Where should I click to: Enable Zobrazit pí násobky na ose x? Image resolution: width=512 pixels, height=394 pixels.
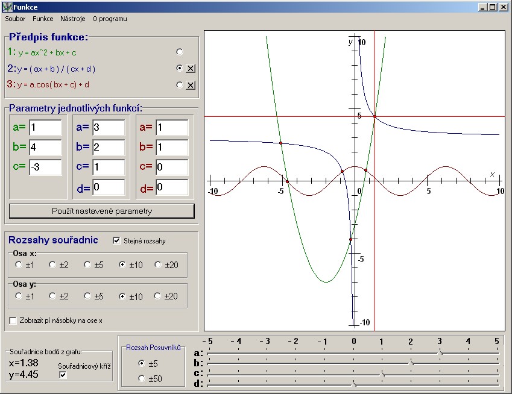click(13, 321)
